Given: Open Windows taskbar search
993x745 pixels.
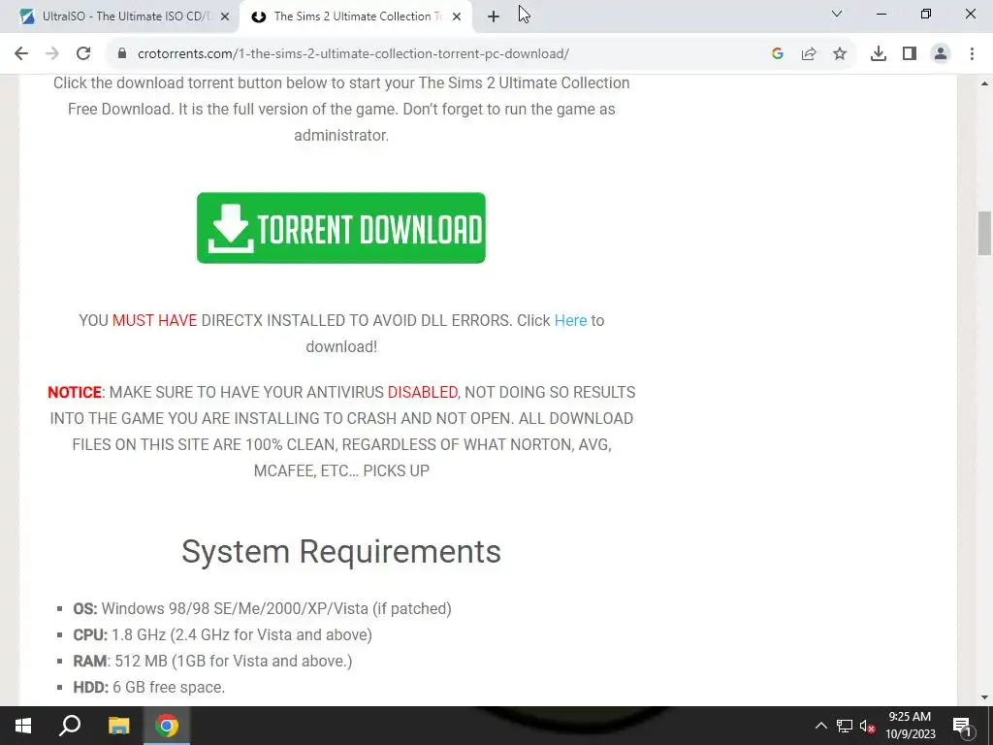Looking at the screenshot, I should [70, 726].
